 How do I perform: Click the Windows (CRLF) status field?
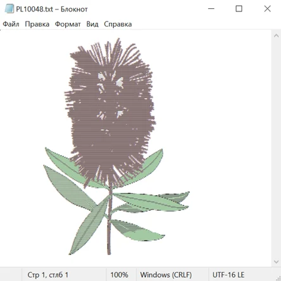pyautogui.click(x=166, y=275)
